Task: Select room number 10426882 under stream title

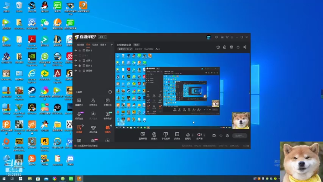Action: point(149,49)
